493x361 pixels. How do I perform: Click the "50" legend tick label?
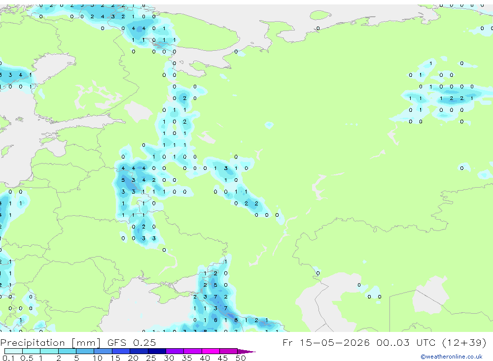click(x=241, y=358)
